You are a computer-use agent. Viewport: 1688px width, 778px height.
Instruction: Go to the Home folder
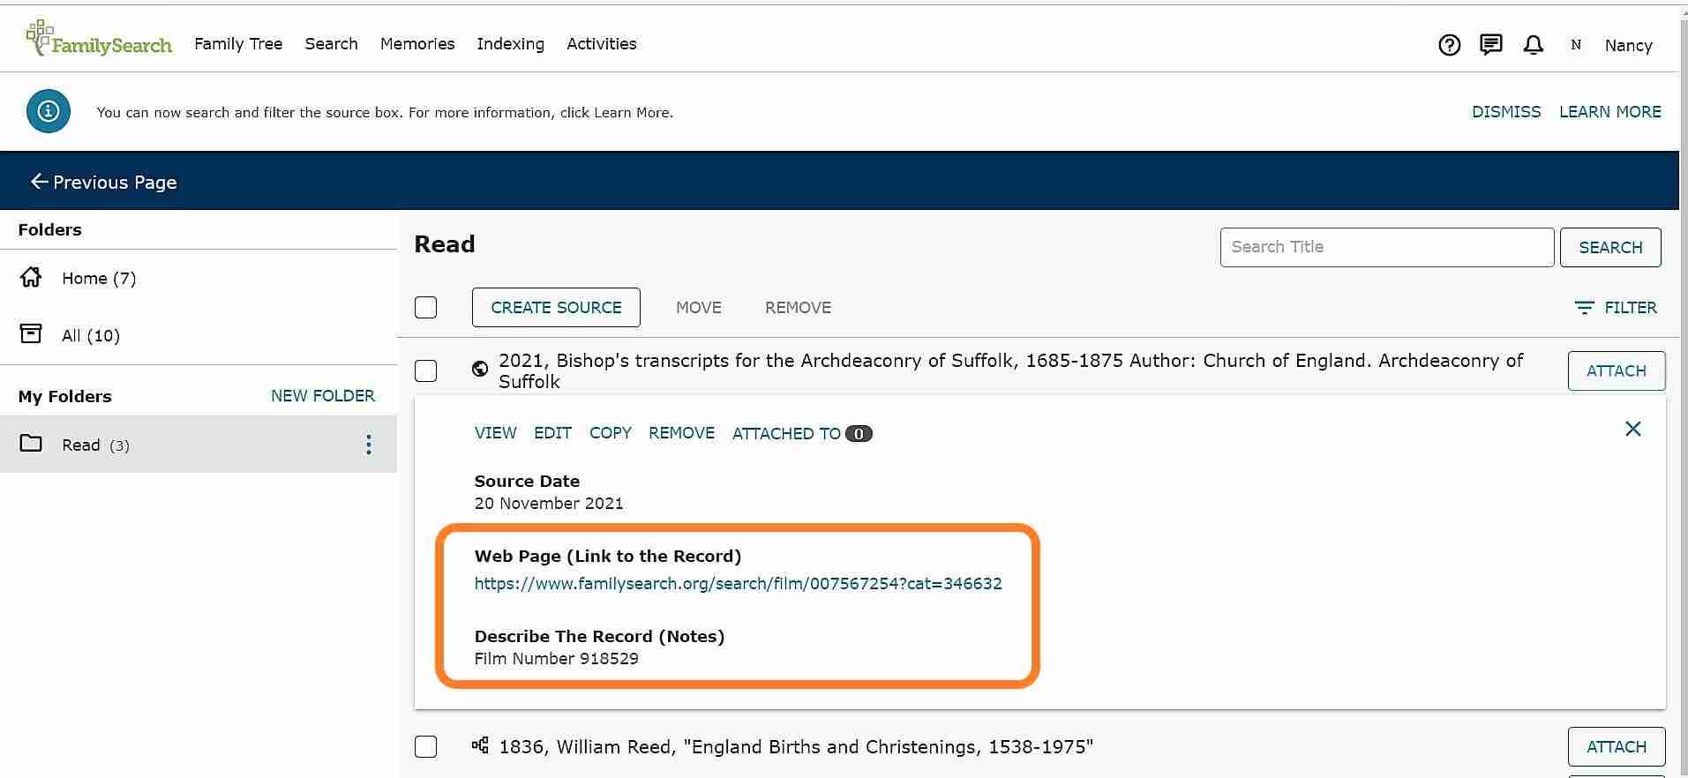tap(98, 278)
